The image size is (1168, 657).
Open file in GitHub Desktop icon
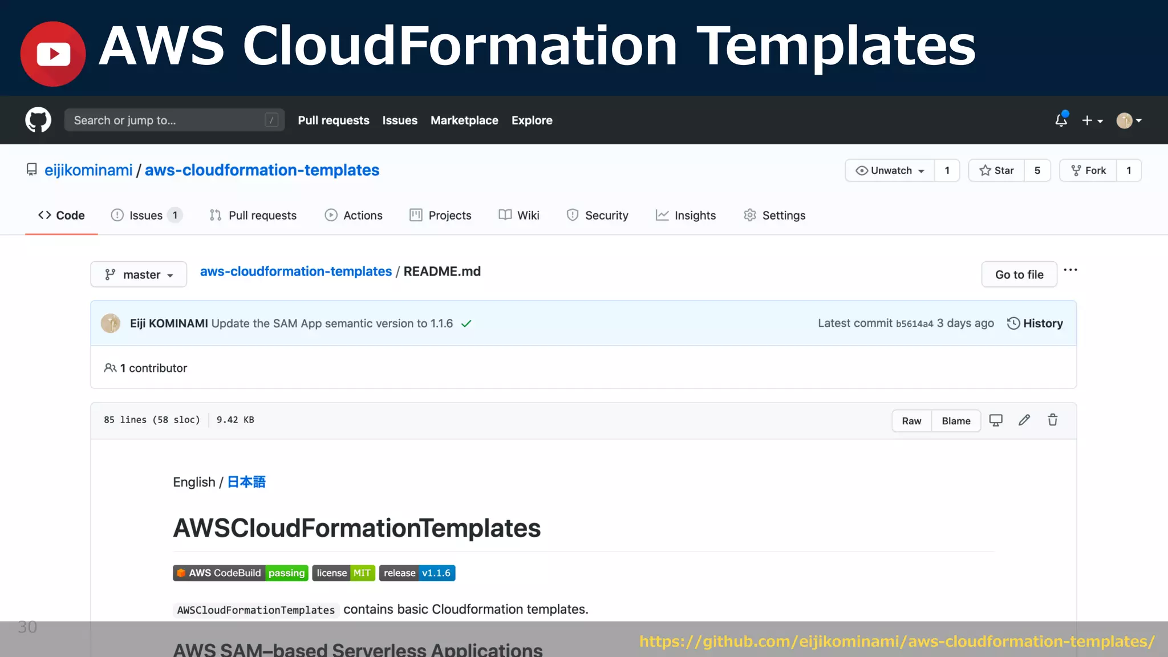point(996,420)
